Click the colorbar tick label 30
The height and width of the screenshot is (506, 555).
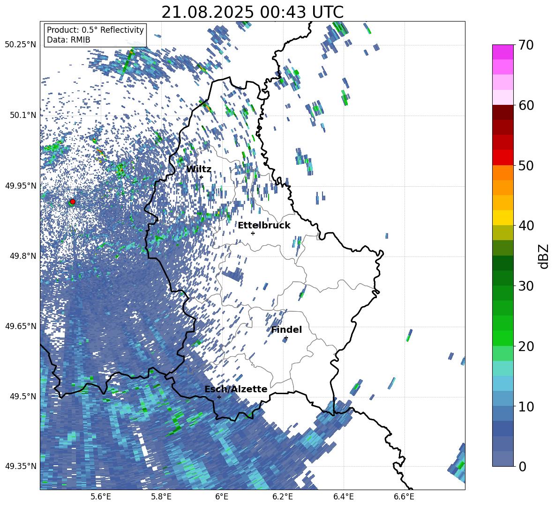[x=526, y=286]
